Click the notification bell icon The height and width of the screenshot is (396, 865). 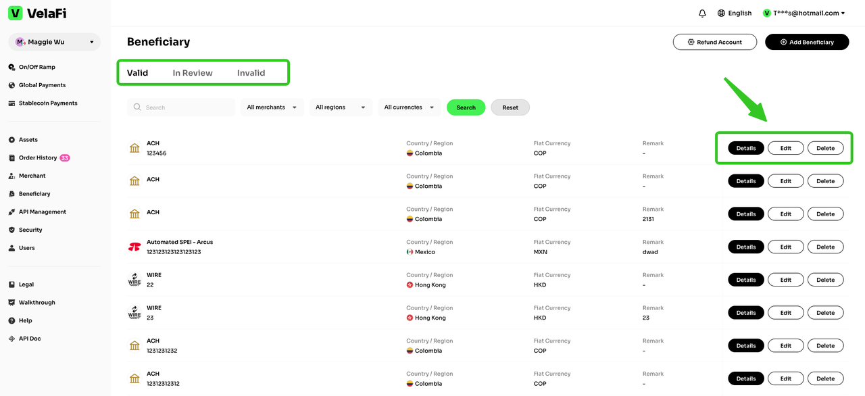coord(702,14)
